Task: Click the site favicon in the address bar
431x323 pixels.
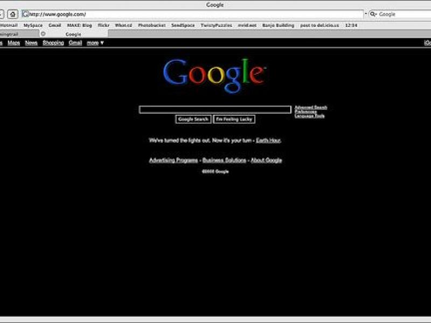Action: click(25, 14)
